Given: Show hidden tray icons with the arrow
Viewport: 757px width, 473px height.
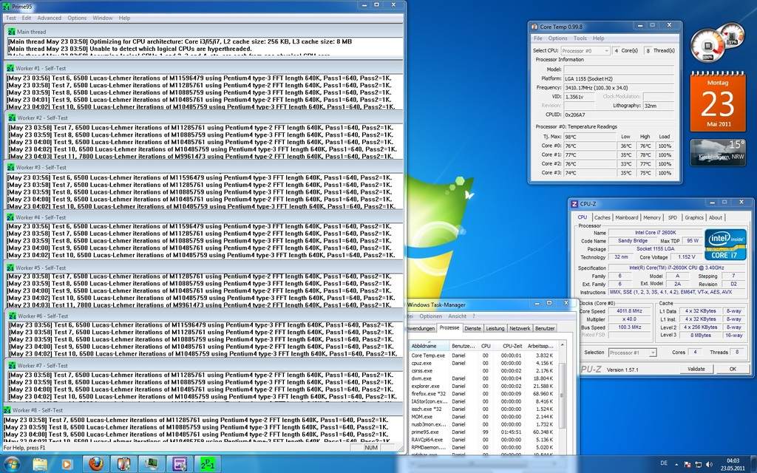Looking at the screenshot, I should point(676,465).
